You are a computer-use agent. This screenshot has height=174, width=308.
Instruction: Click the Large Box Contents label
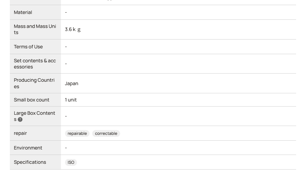point(35,116)
